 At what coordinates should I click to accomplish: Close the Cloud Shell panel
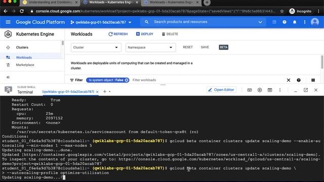[x=316, y=90]
